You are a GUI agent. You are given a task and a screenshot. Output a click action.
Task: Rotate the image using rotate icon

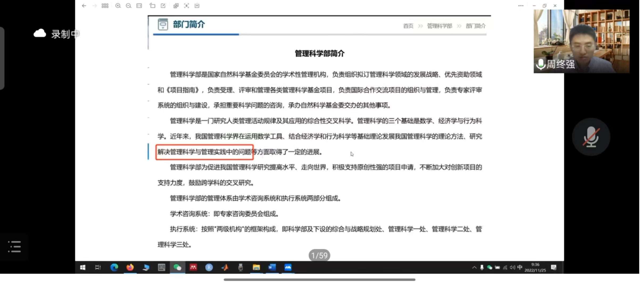coord(152,6)
